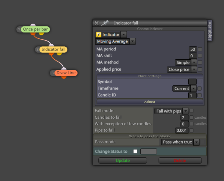Click the orange output of Once per bar
The image size is (224, 181).
(33, 34)
